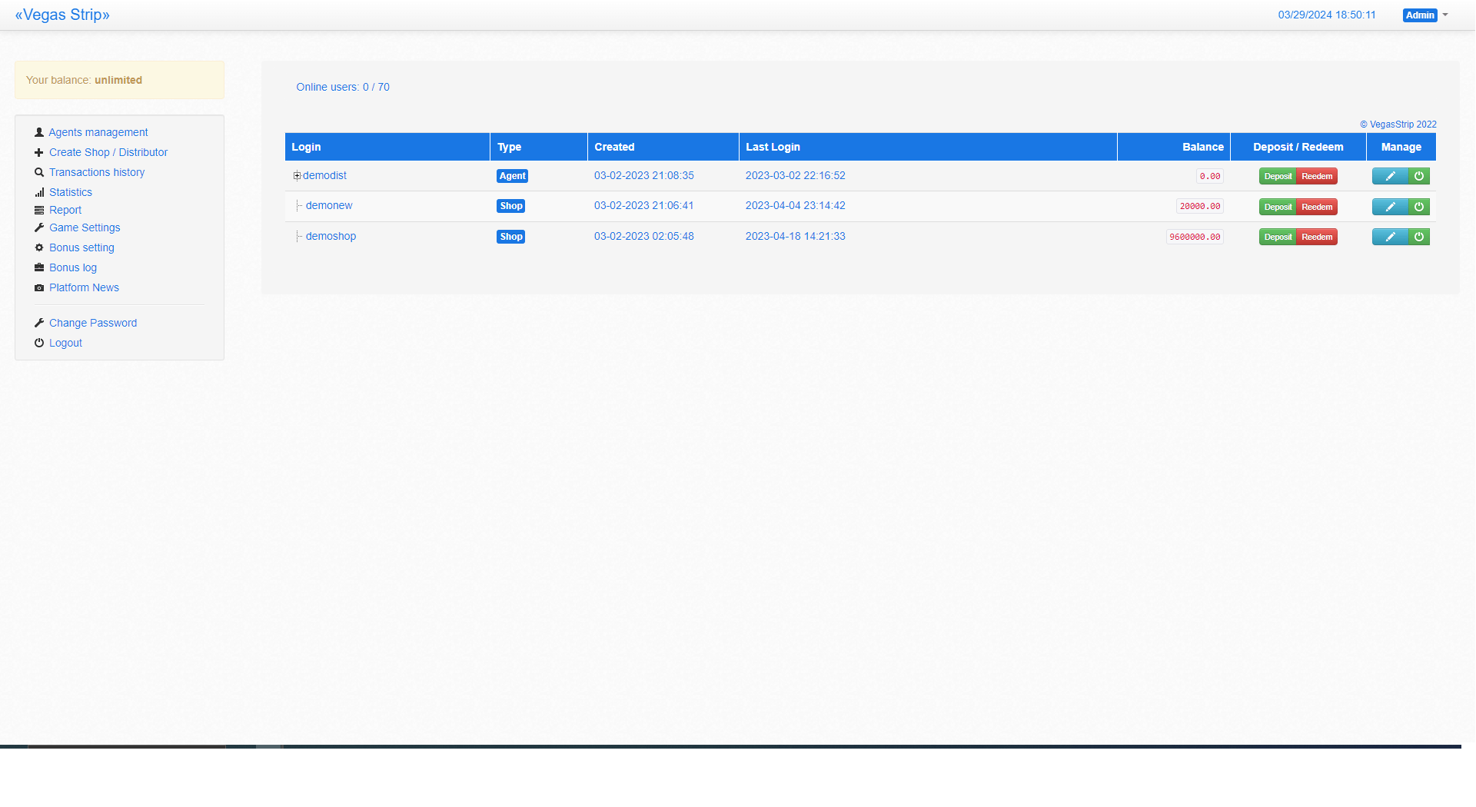Deposit to demonew account
The width and height of the screenshot is (1476, 807).
point(1278,207)
